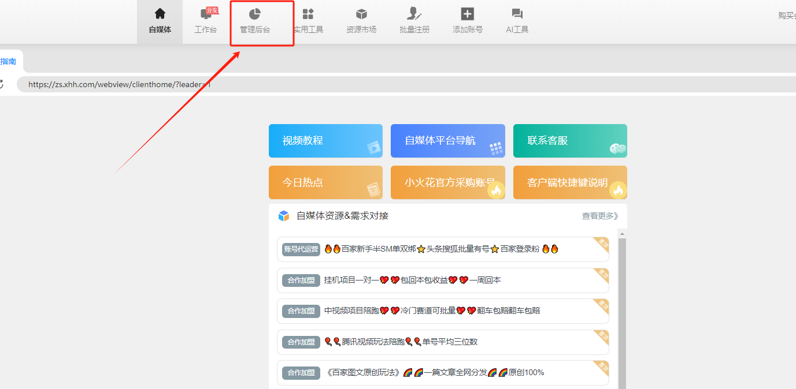The image size is (796, 389).
Task: Open 客户端快捷键说明 card
Action: click(570, 182)
